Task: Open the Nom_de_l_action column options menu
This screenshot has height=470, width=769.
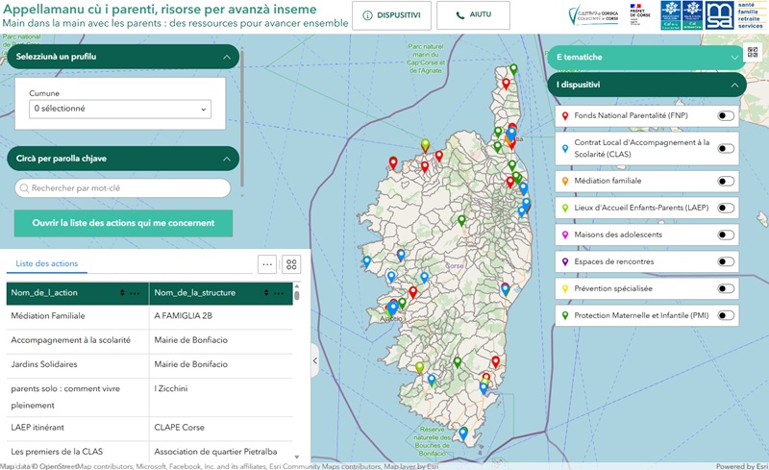Action: click(135, 293)
